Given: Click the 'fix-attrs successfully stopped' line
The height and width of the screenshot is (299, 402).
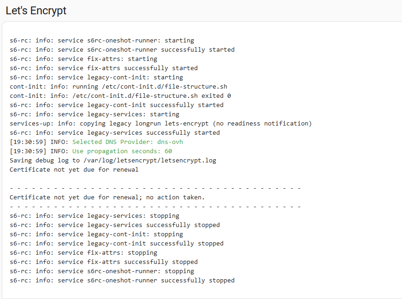Looking at the screenshot, I should (x=104, y=262).
